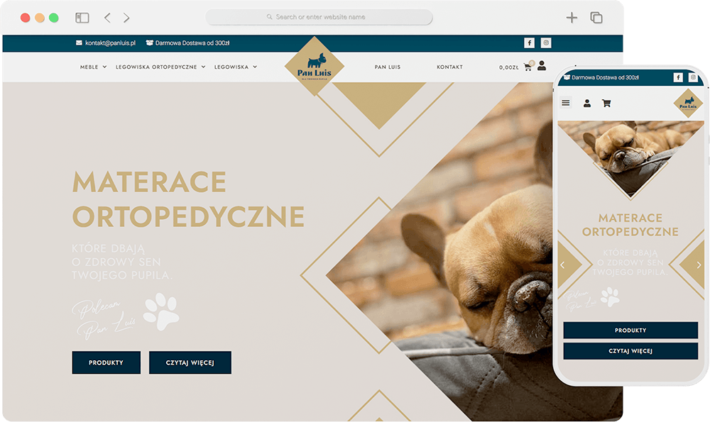Open the desktop shopping cart icon
710x422 pixels.
coord(528,67)
